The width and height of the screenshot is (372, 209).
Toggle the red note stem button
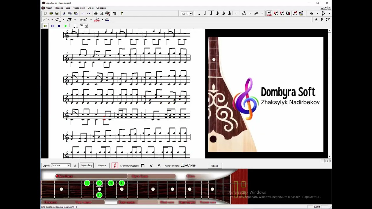[115, 165]
